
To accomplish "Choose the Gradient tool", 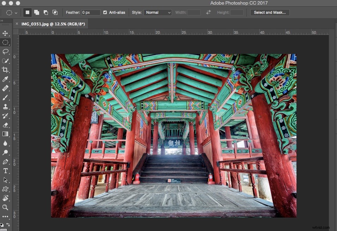I will point(5,134).
